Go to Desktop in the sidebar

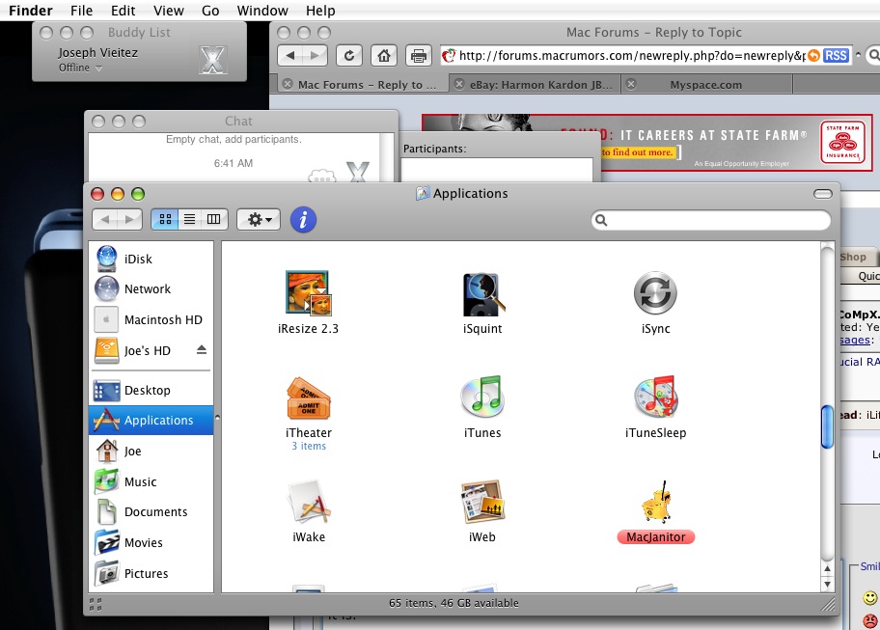click(151, 390)
